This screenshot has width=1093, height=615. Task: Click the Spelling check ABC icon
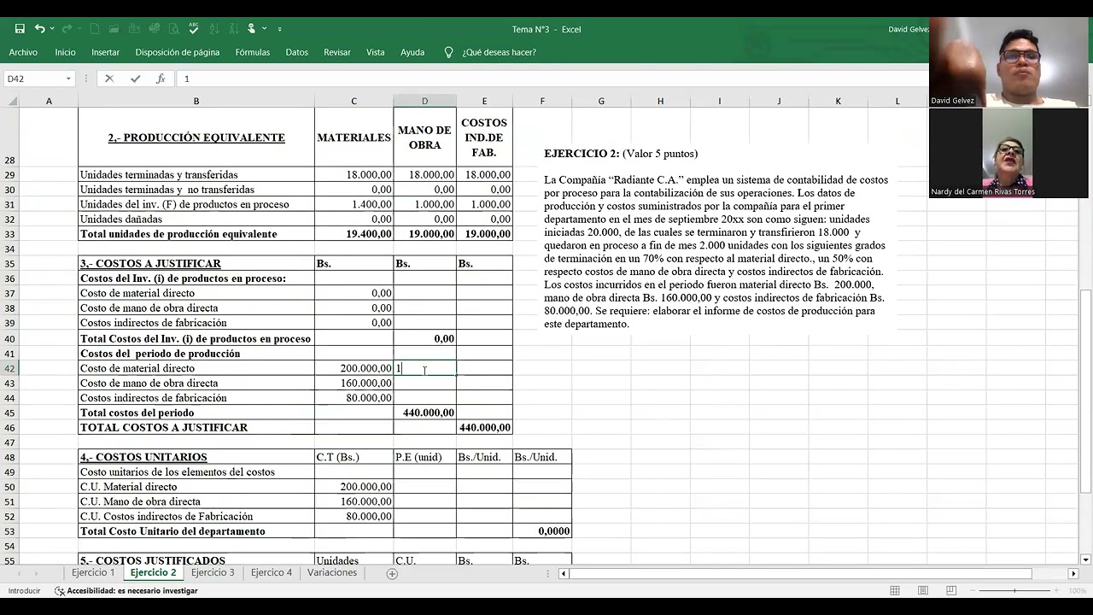coord(194,29)
